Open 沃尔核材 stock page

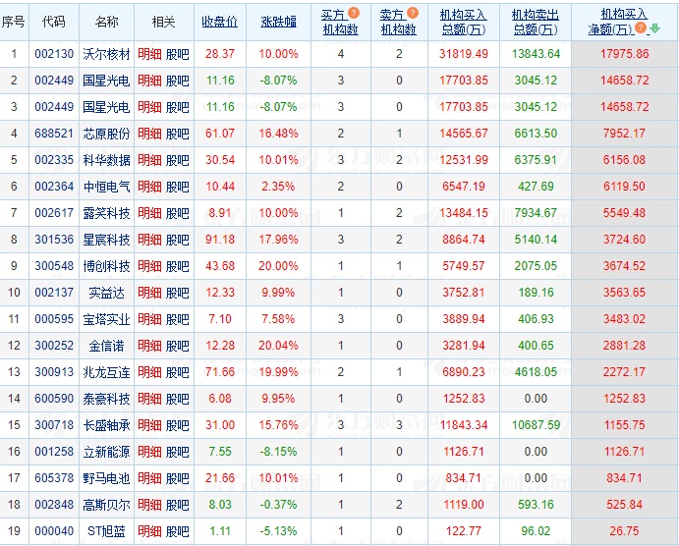click(106, 54)
